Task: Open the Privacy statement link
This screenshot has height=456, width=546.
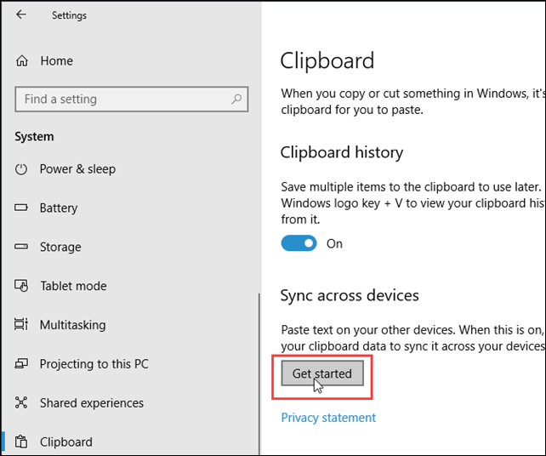Action: point(328,418)
